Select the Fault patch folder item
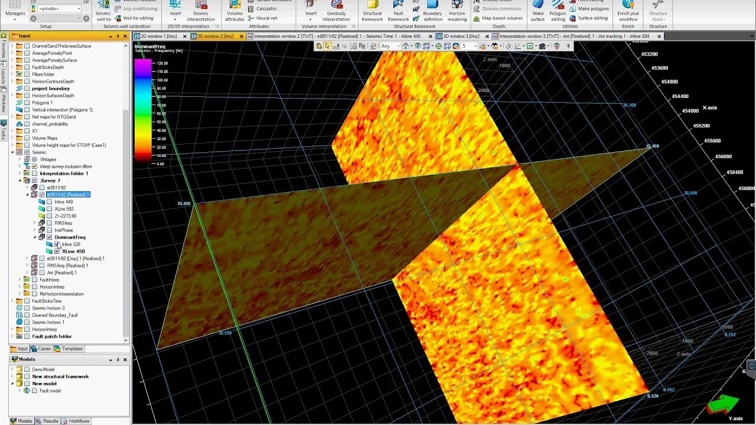The image size is (756, 425). 52,336
